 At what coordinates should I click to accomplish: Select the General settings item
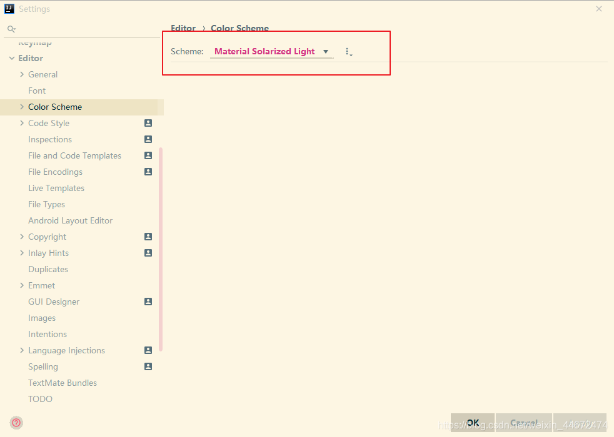pos(43,75)
